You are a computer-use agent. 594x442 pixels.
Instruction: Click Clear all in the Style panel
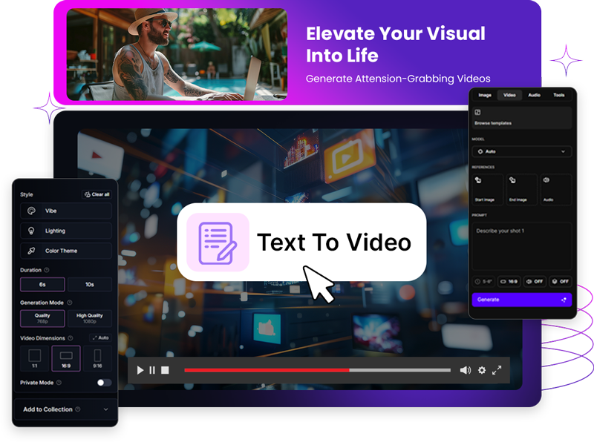pos(97,194)
